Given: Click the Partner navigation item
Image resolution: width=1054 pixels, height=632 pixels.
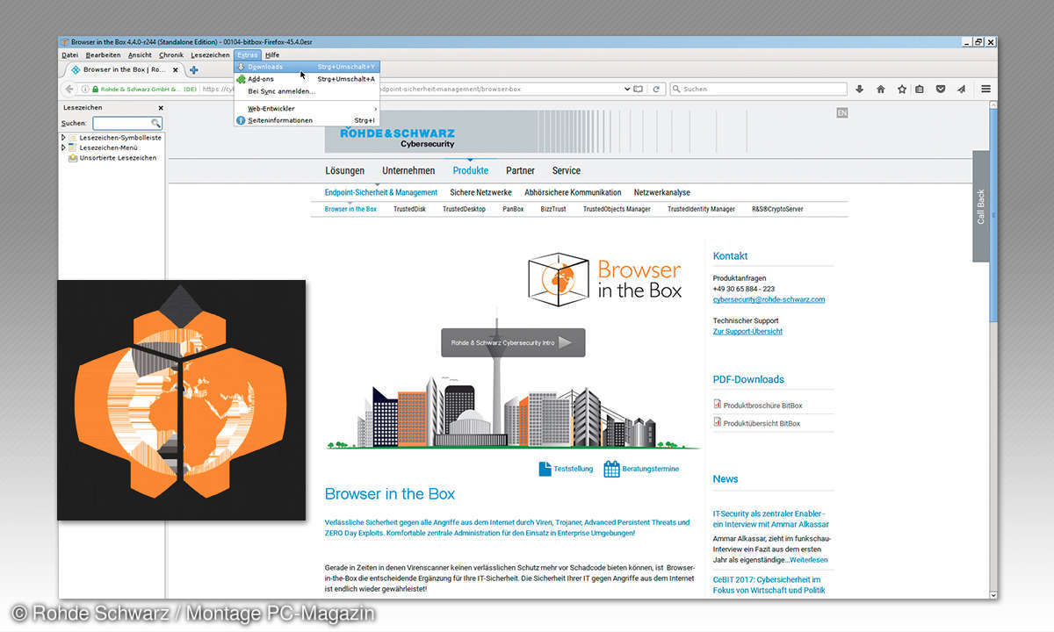Looking at the screenshot, I should tap(520, 170).
